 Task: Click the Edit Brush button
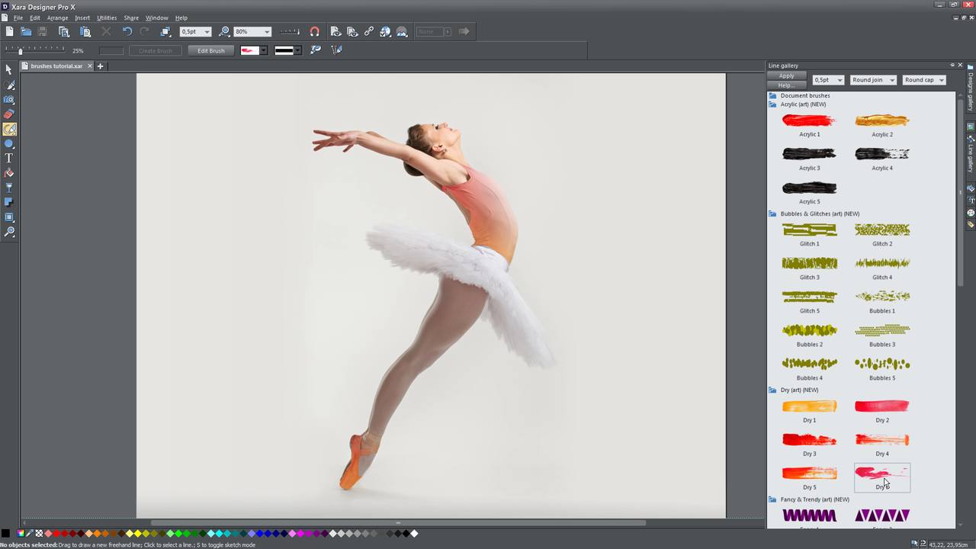(x=211, y=50)
